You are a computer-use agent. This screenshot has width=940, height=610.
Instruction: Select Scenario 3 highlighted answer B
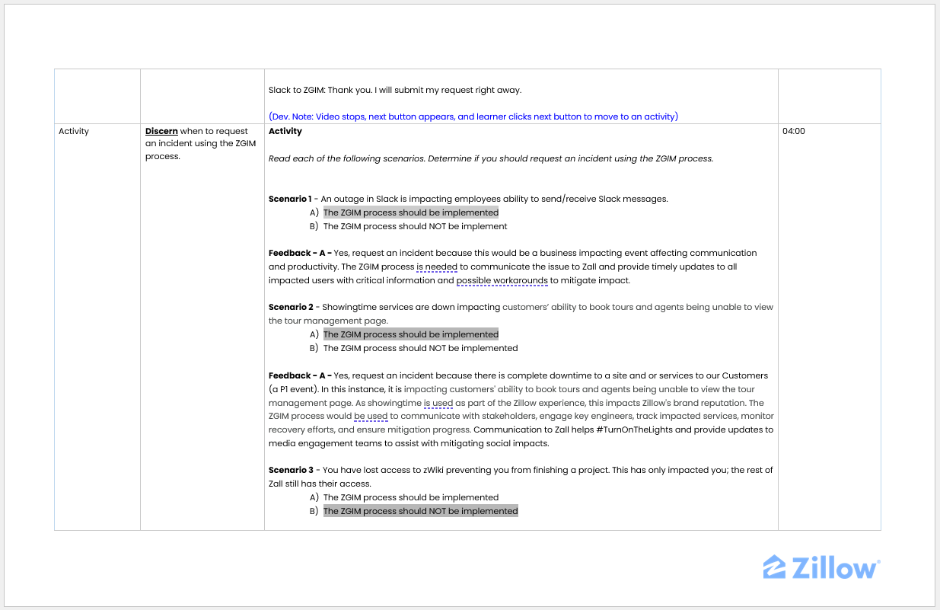pos(420,511)
